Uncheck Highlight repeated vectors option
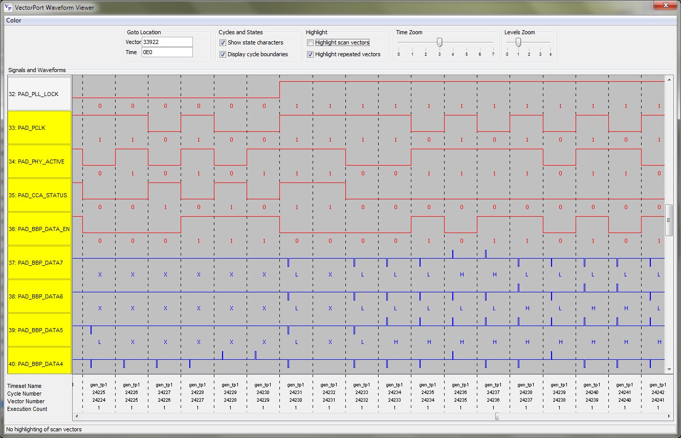681x438 pixels. coord(310,54)
